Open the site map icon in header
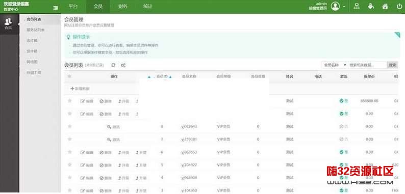 (x=357, y=7)
